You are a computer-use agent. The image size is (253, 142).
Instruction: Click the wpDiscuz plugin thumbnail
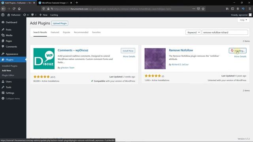[x=44, y=59]
